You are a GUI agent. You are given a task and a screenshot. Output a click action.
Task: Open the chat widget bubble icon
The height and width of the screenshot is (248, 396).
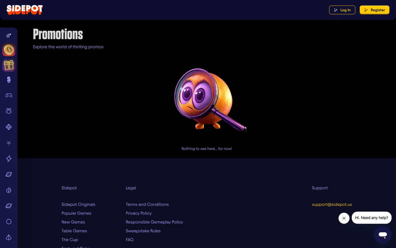click(383, 235)
